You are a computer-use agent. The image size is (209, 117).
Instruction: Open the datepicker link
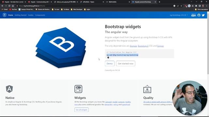coord(108,105)
